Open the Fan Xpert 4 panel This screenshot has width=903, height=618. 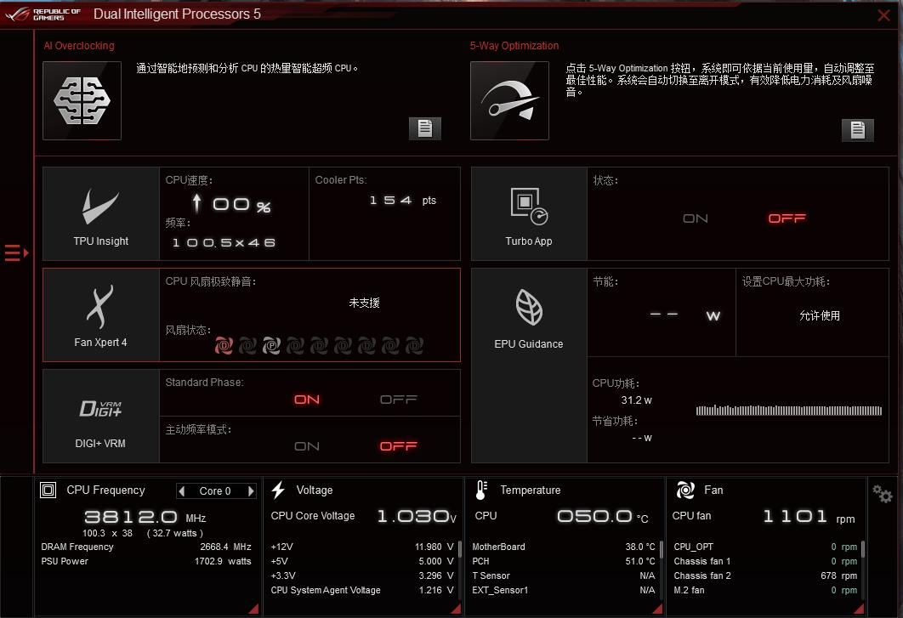[x=101, y=315]
